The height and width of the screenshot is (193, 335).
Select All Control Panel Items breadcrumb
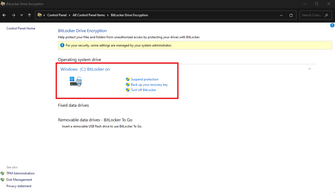point(89,15)
